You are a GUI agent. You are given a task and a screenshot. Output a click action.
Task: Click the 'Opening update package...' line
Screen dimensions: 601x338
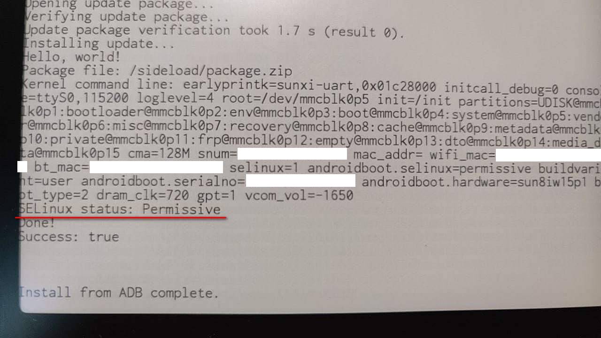pyautogui.click(x=119, y=5)
